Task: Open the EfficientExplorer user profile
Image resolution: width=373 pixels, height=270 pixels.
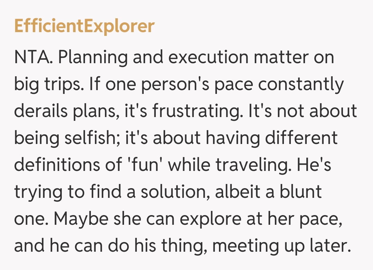Action: coord(84,26)
